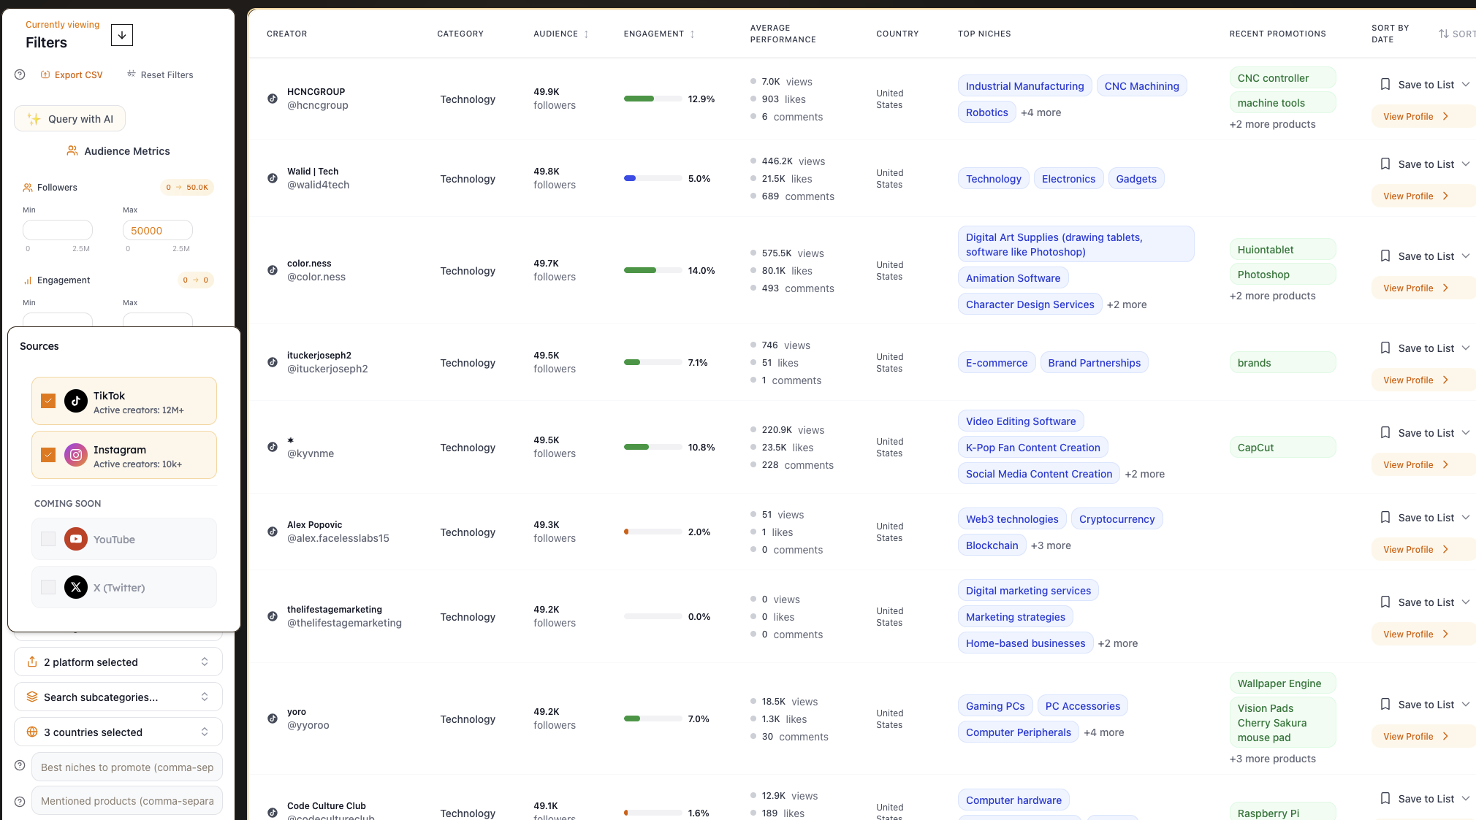Click the Followers Max input field
The width and height of the screenshot is (1476, 820).
(157, 231)
